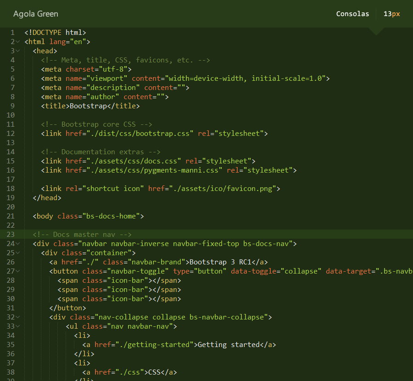Click the Agola Green theme title
This screenshot has height=381, width=413.
coord(36,14)
